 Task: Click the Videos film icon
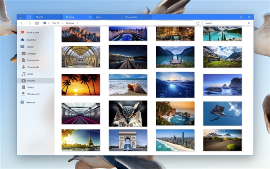point(23,87)
